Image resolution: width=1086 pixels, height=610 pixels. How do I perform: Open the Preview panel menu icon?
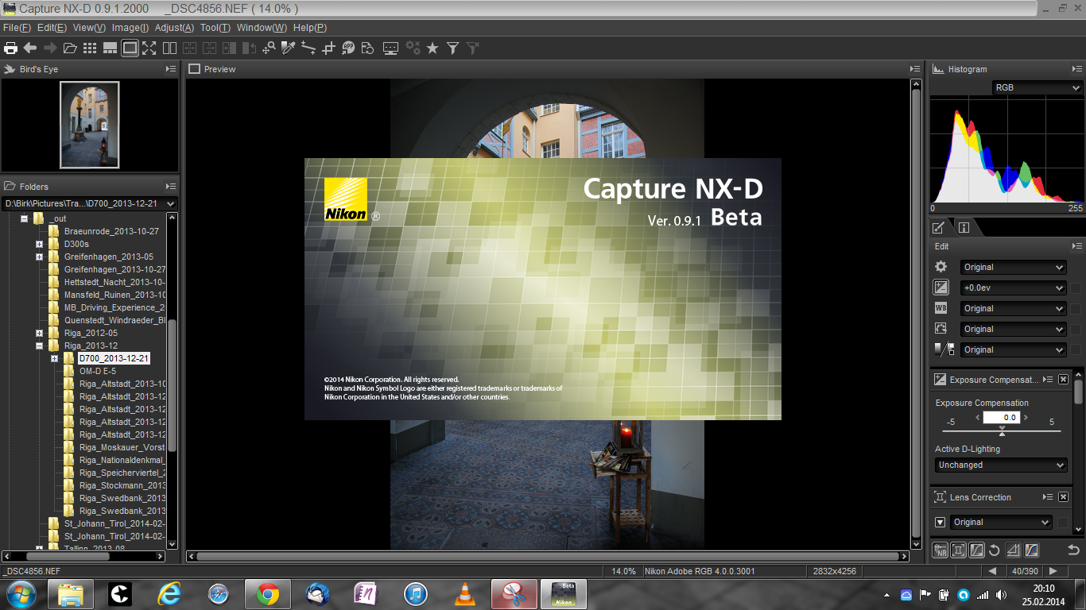915,69
